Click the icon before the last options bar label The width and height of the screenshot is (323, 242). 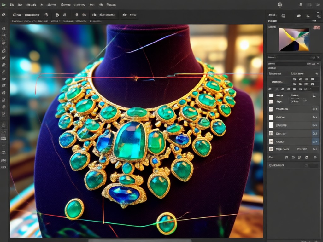coord(125,15)
